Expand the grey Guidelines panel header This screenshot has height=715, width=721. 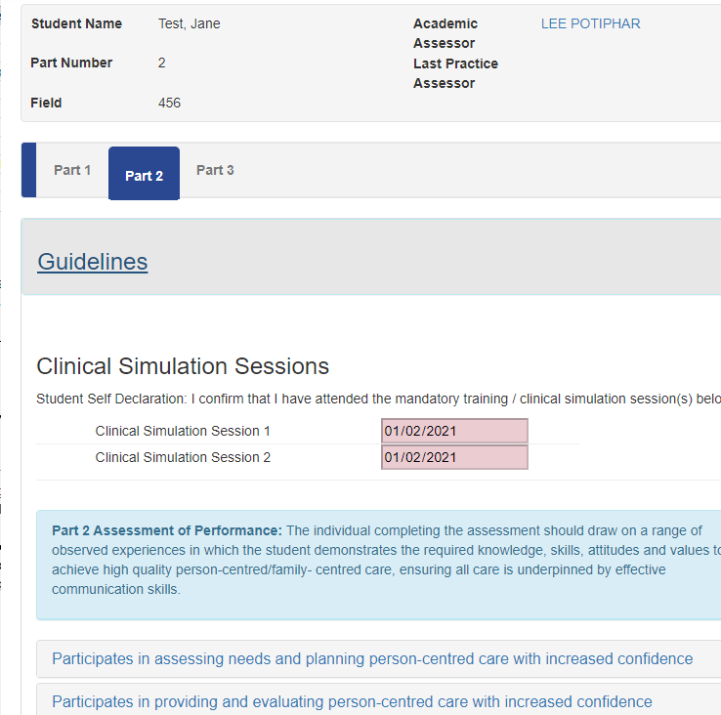(371, 257)
